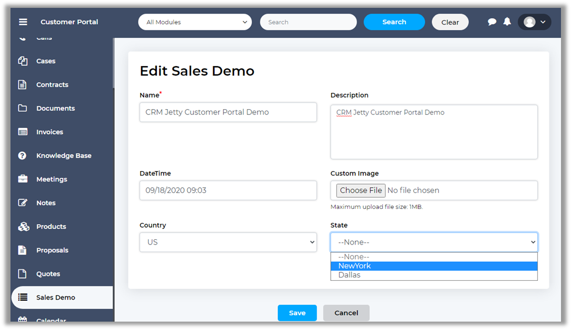The width and height of the screenshot is (572, 330).
Task: Open Invoices in the sidebar
Action: 49,132
